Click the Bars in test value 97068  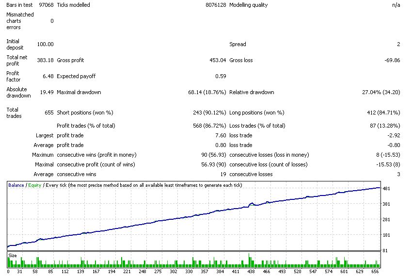[x=46, y=5]
